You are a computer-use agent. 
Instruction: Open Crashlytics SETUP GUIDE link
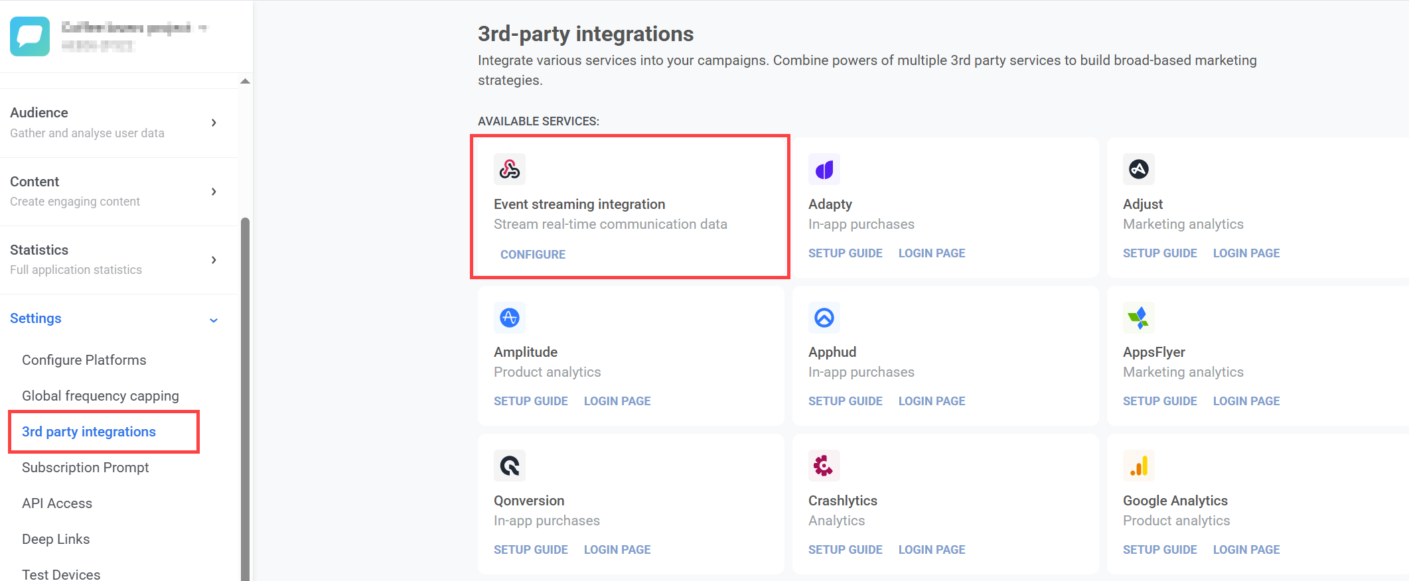[x=846, y=550]
